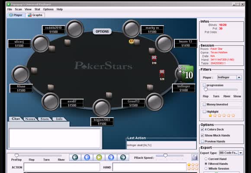This screenshot has height=173, width=251.
Task: Enable the progression checkbox
Action: click(204, 85)
